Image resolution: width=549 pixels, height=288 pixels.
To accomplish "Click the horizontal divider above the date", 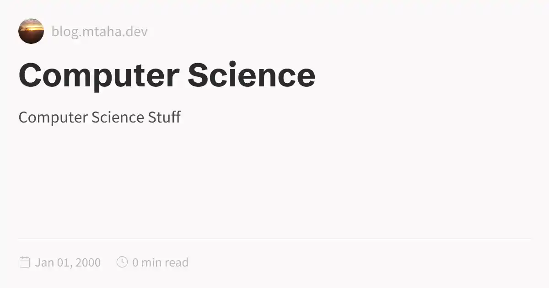I will pos(274,239).
